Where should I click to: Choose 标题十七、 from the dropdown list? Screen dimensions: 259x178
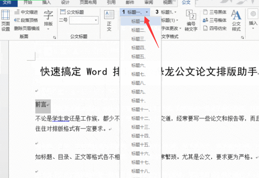pyautogui.click(x=141, y=162)
